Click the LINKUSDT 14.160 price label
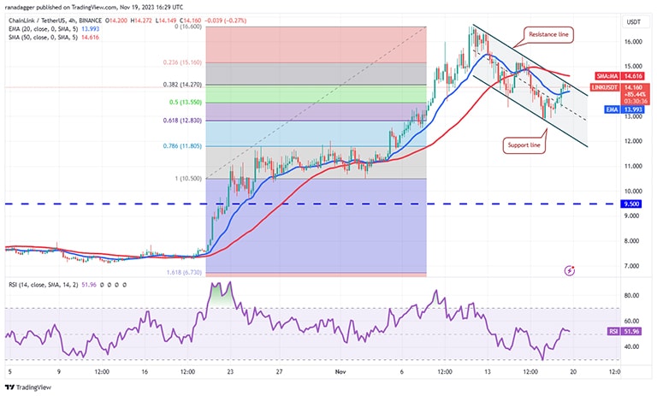 tap(619, 87)
